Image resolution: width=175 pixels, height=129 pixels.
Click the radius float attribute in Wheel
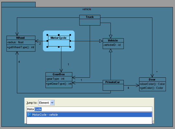pos(15,42)
